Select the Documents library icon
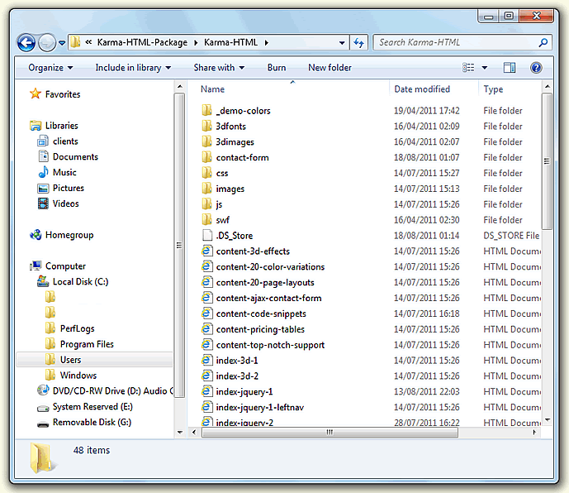The height and width of the screenshot is (493, 569). click(x=43, y=156)
